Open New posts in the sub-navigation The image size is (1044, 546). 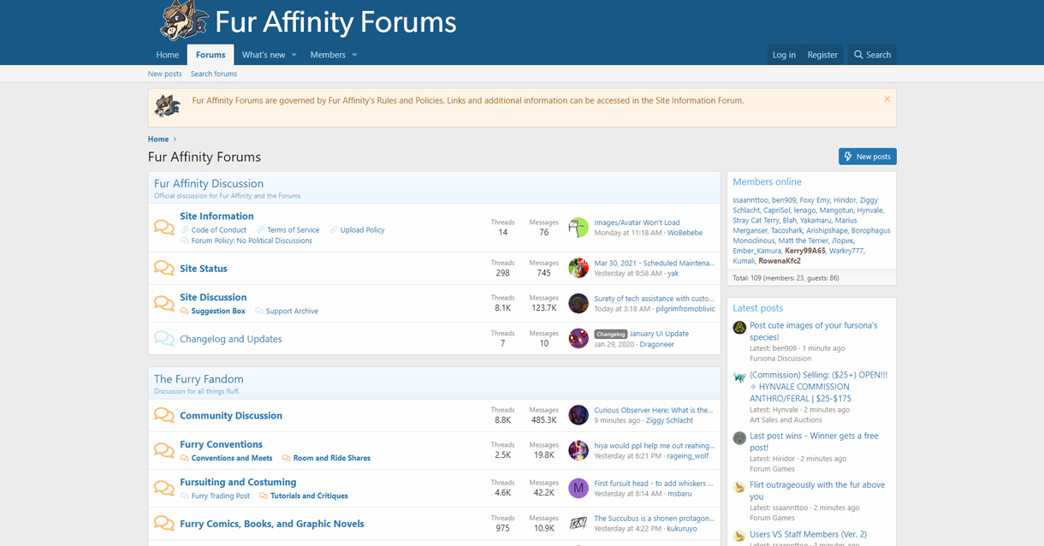(x=165, y=74)
